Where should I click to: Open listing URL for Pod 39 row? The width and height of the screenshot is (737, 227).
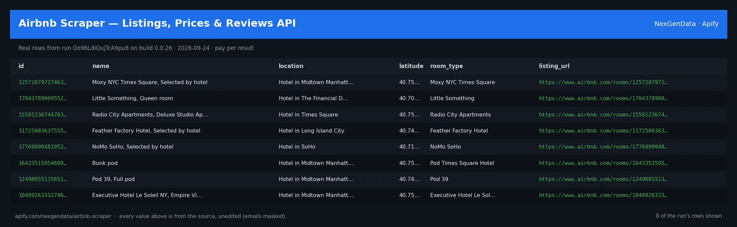pyautogui.click(x=603, y=179)
